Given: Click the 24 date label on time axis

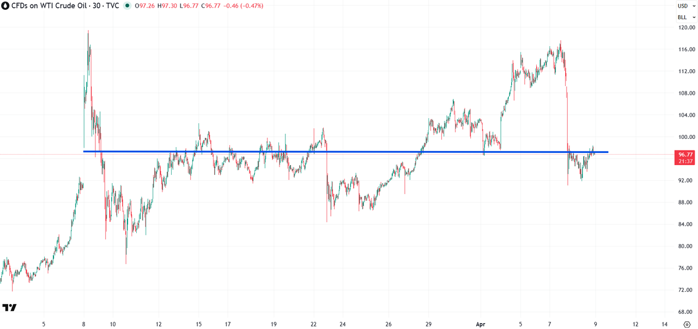Looking at the screenshot, I should point(342,324).
